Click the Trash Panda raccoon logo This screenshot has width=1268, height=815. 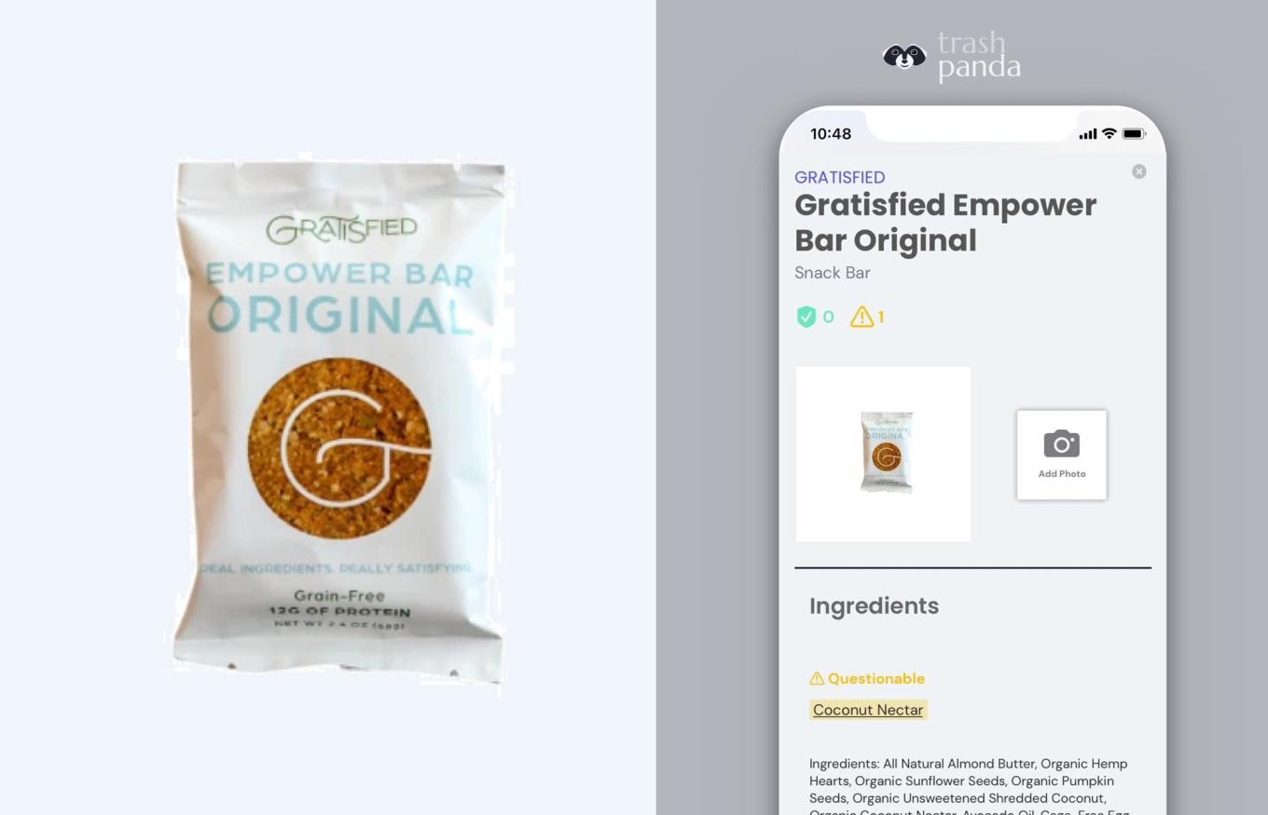(904, 57)
